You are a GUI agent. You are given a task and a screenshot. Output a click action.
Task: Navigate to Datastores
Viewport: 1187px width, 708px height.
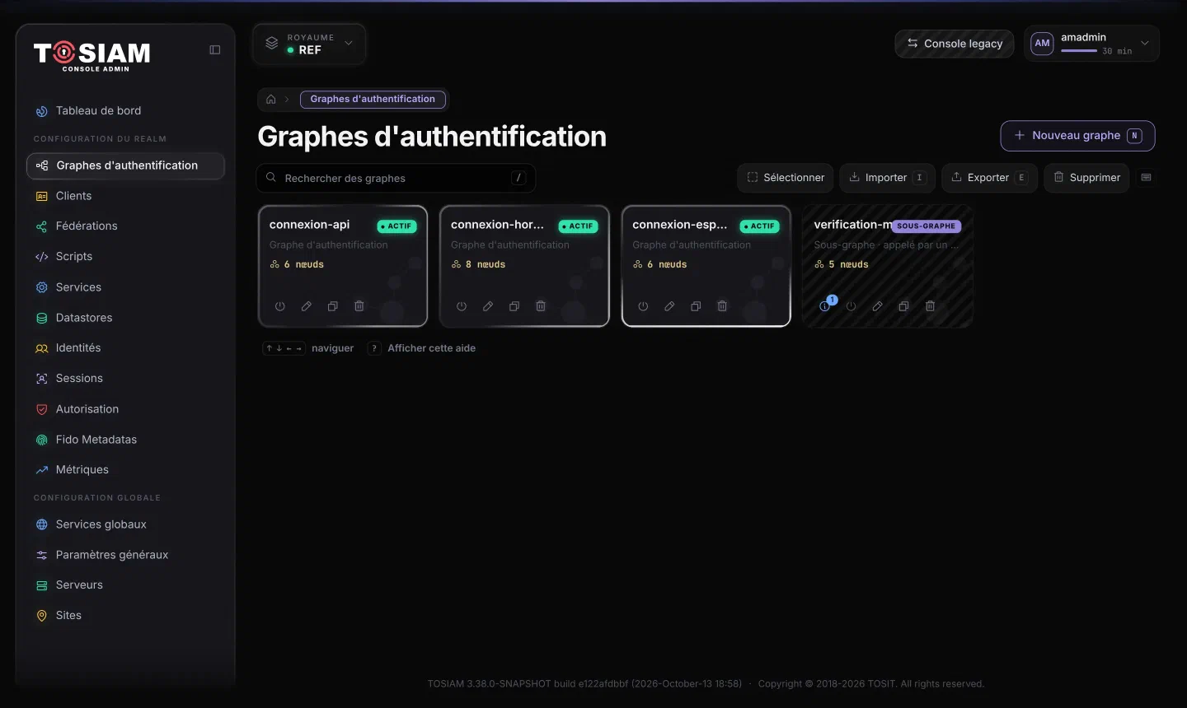(x=125, y=318)
